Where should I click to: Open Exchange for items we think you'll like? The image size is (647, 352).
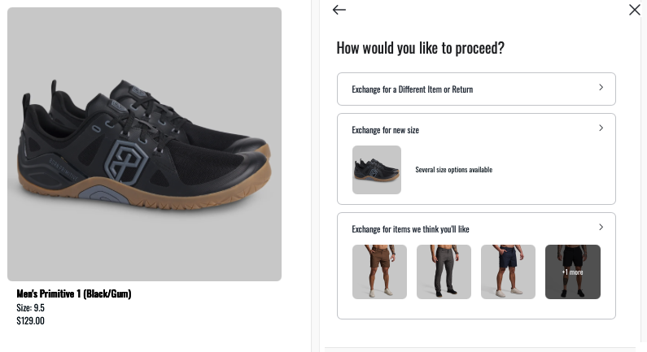click(476, 266)
